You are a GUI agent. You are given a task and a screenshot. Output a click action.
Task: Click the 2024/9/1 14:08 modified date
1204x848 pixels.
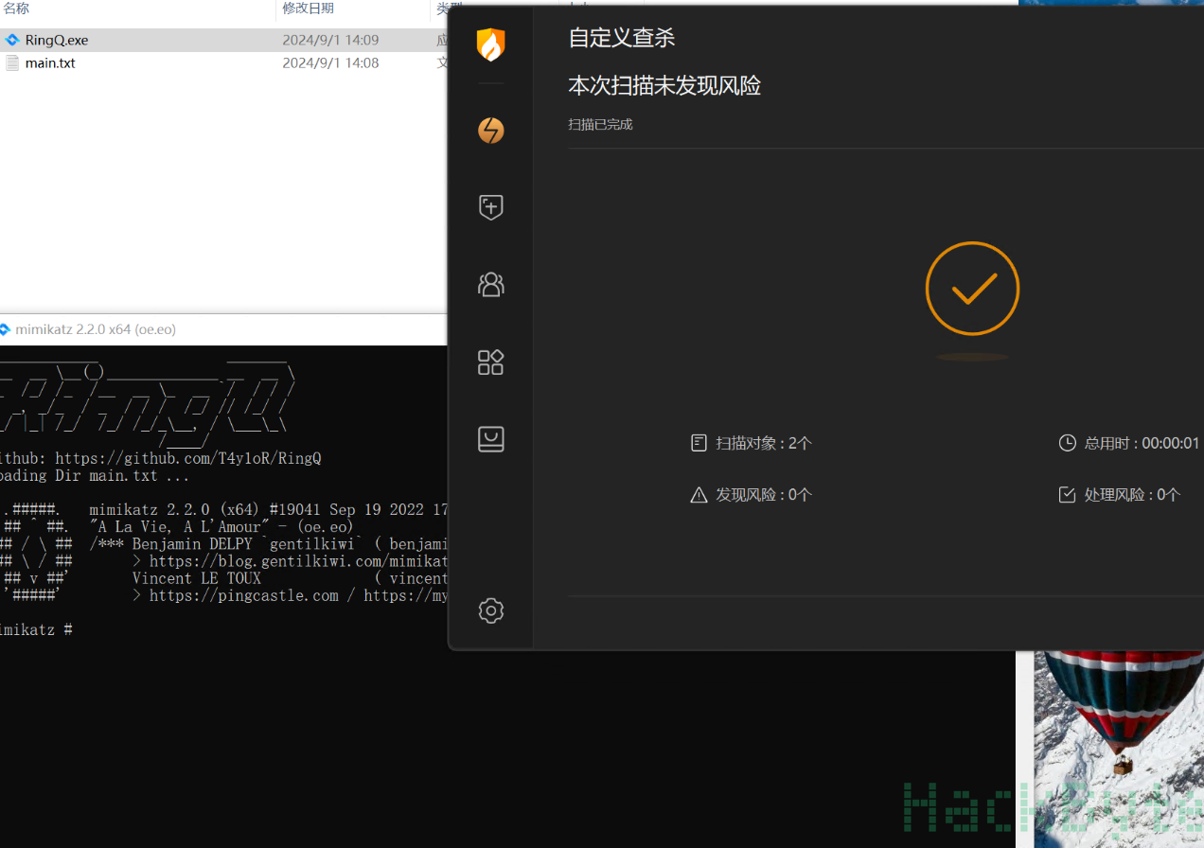(330, 63)
